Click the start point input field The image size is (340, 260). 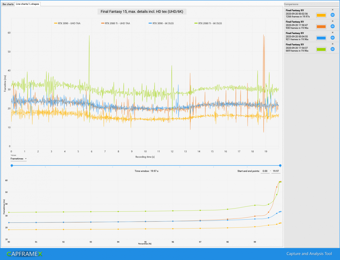click(265, 171)
